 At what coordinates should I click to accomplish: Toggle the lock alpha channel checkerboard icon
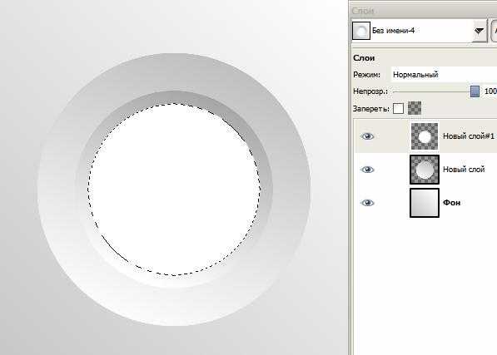coord(415,108)
